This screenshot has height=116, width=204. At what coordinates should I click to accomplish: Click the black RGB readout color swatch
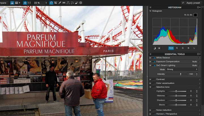click(195, 15)
